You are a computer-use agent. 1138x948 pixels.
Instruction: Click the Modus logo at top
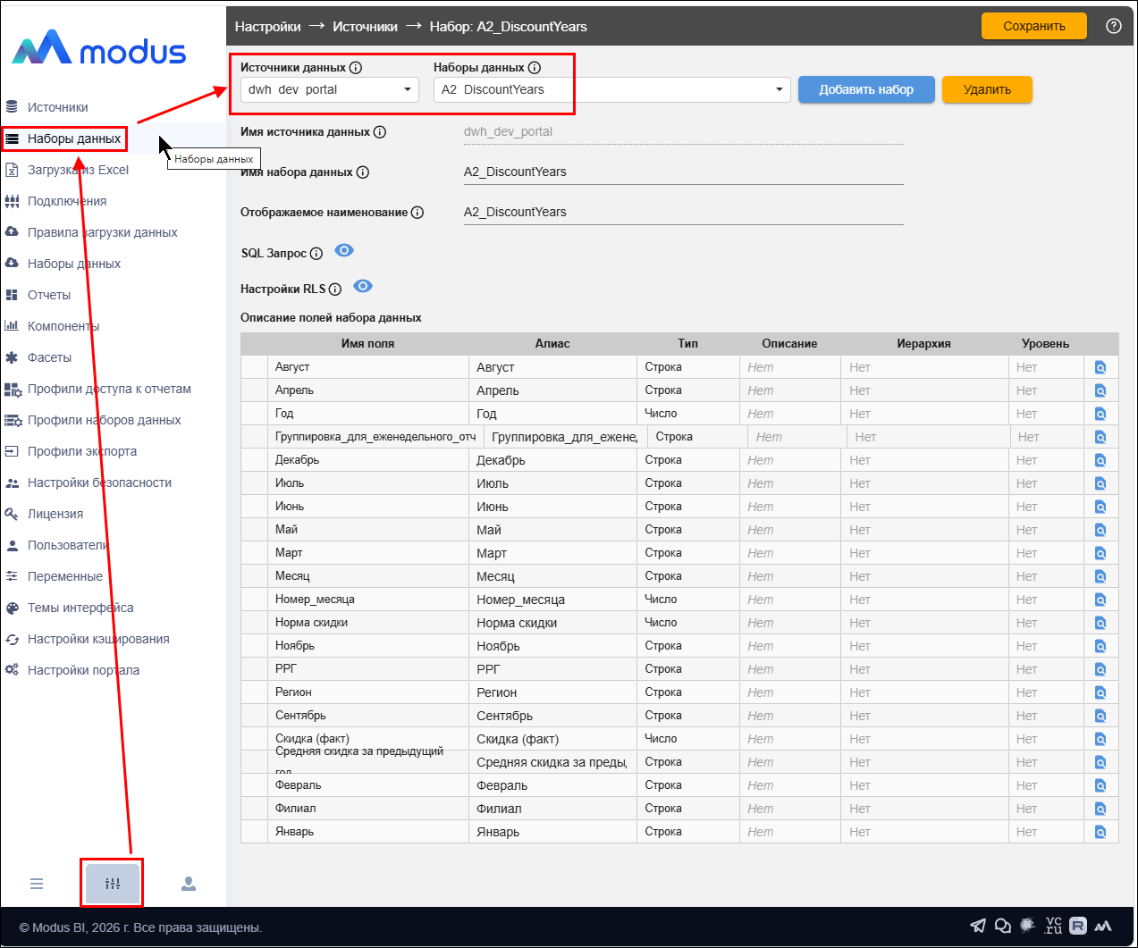pos(99,49)
